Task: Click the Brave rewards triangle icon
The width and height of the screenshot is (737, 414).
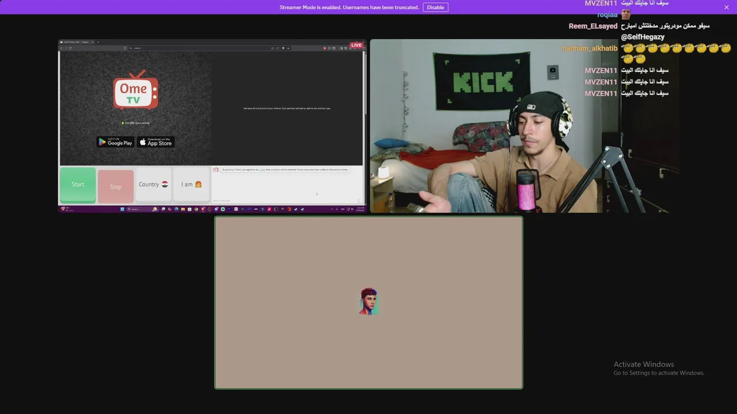Action: pos(288,48)
